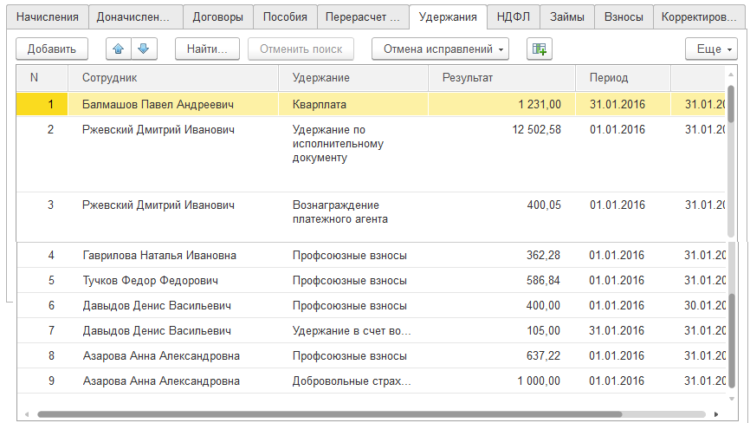The image size is (750, 423).
Task: Click the horizontal scrollbar left arrow
Action: click(x=27, y=413)
